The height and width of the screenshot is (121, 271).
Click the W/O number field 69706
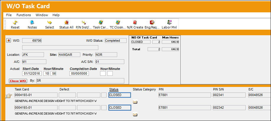32,41
